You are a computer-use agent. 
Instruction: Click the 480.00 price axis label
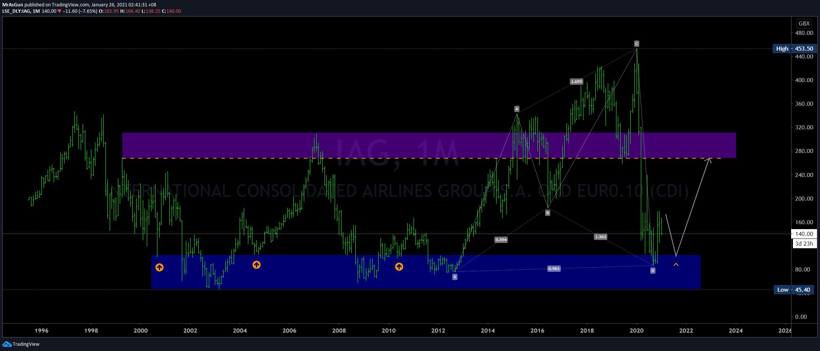tap(804, 33)
